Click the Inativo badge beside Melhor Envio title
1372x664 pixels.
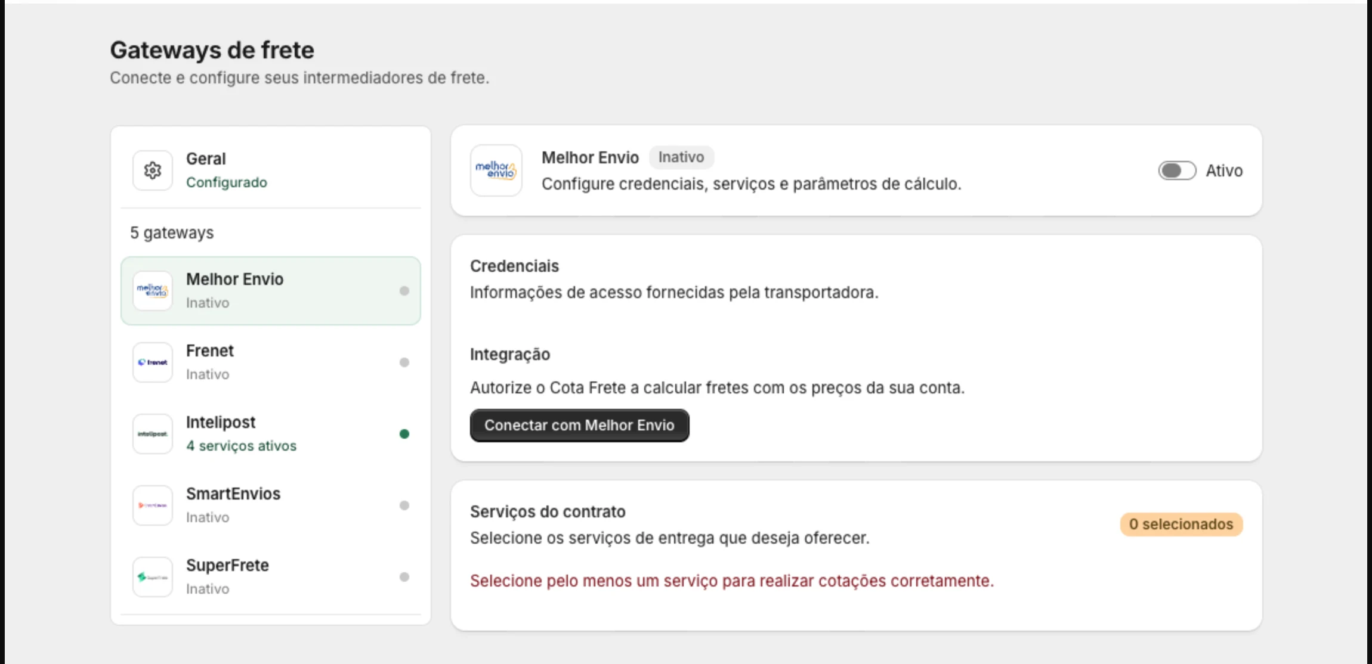(x=681, y=157)
